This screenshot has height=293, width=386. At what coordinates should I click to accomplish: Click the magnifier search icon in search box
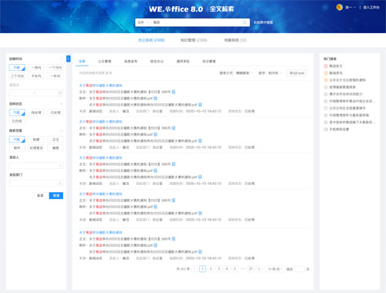[245, 22]
